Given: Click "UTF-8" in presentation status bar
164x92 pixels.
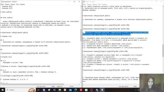Looking at the screenshot, I should pyautogui.click(x=71, y=87).
